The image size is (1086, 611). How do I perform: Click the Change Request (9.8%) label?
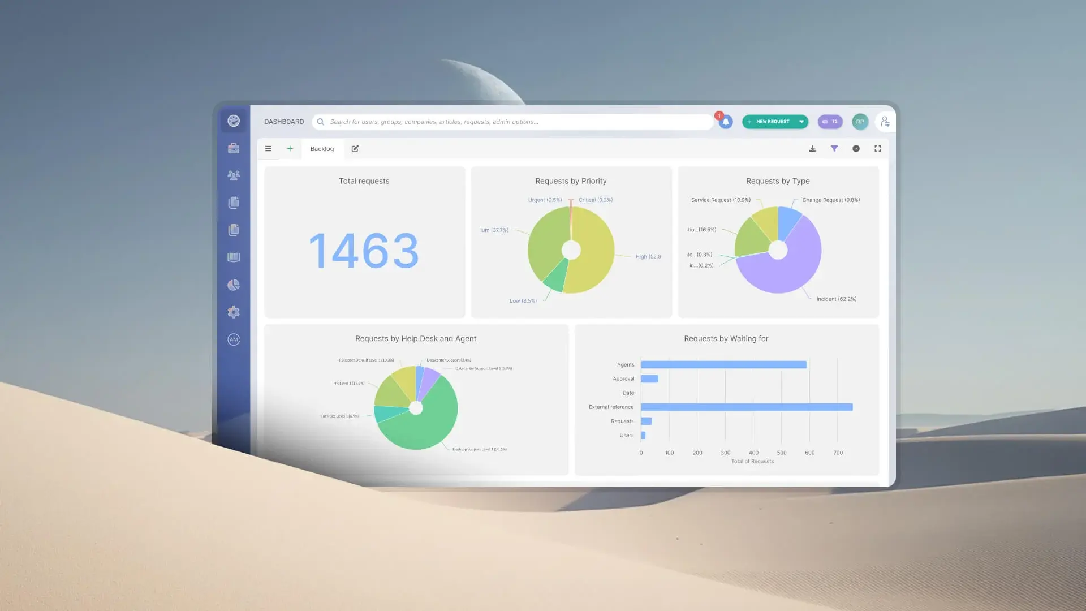[831, 200]
